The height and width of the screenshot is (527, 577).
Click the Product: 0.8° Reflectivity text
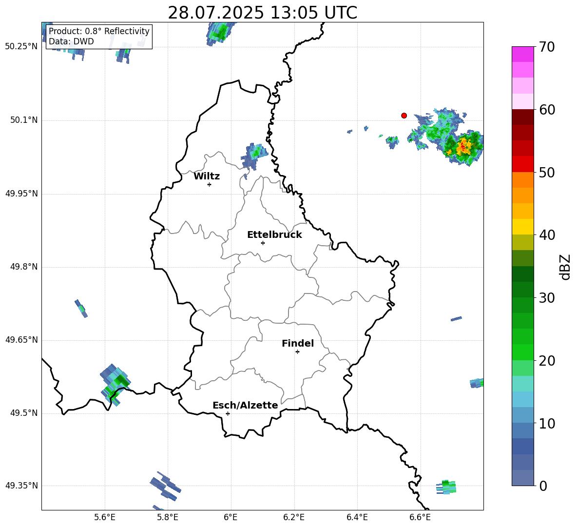tap(99, 31)
